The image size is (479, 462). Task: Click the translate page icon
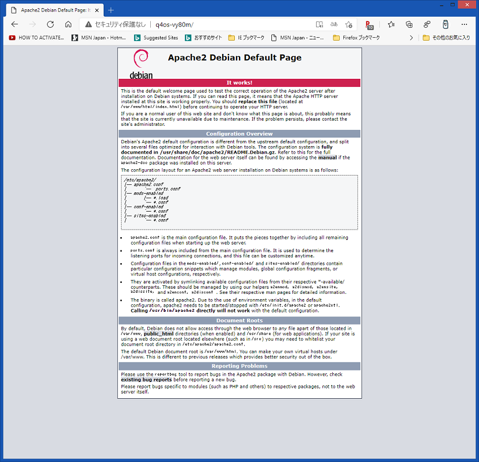point(334,24)
